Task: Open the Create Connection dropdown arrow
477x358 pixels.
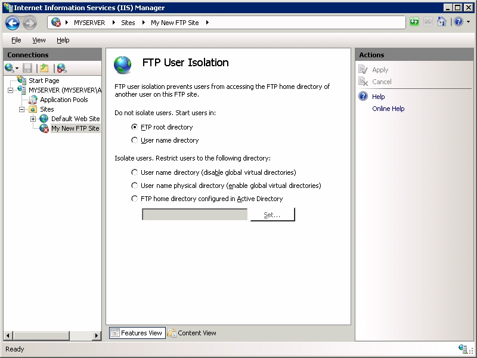Action: click(17, 69)
